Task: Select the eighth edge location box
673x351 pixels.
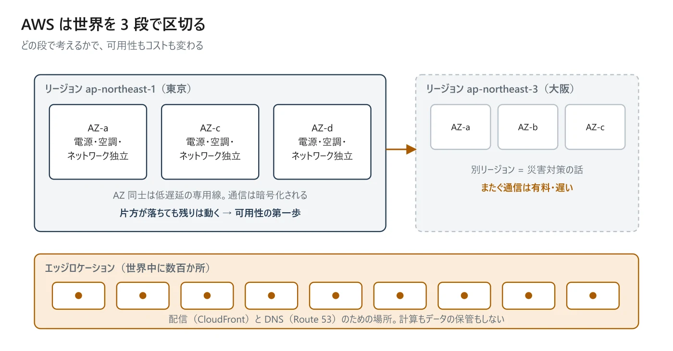Action: click(x=528, y=296)
